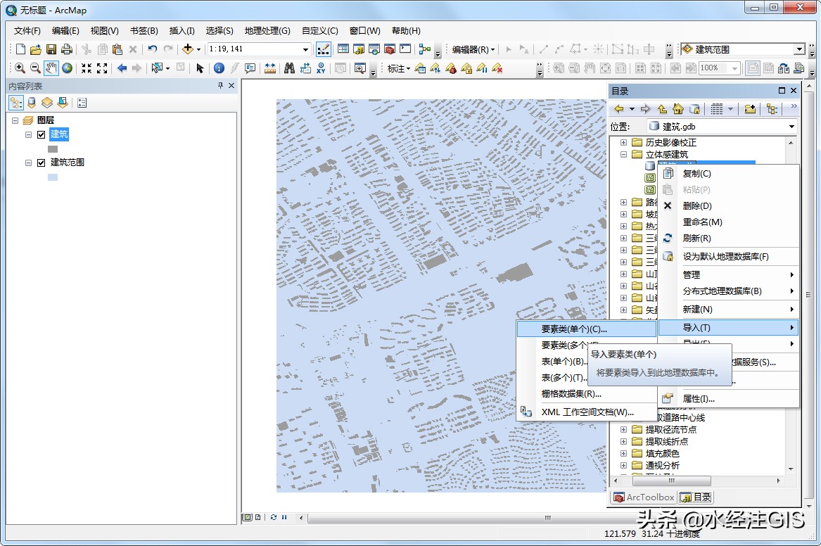This screenshot has width=821, height=546.
Task: Click the Add Data icon
Action: click(187, 49)
